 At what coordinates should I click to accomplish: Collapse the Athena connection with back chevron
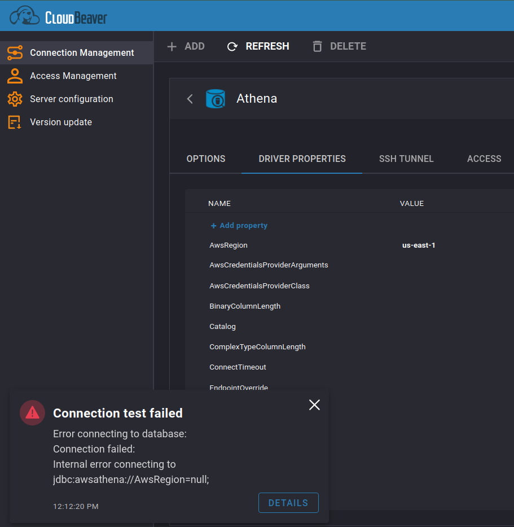click(190, 99)
